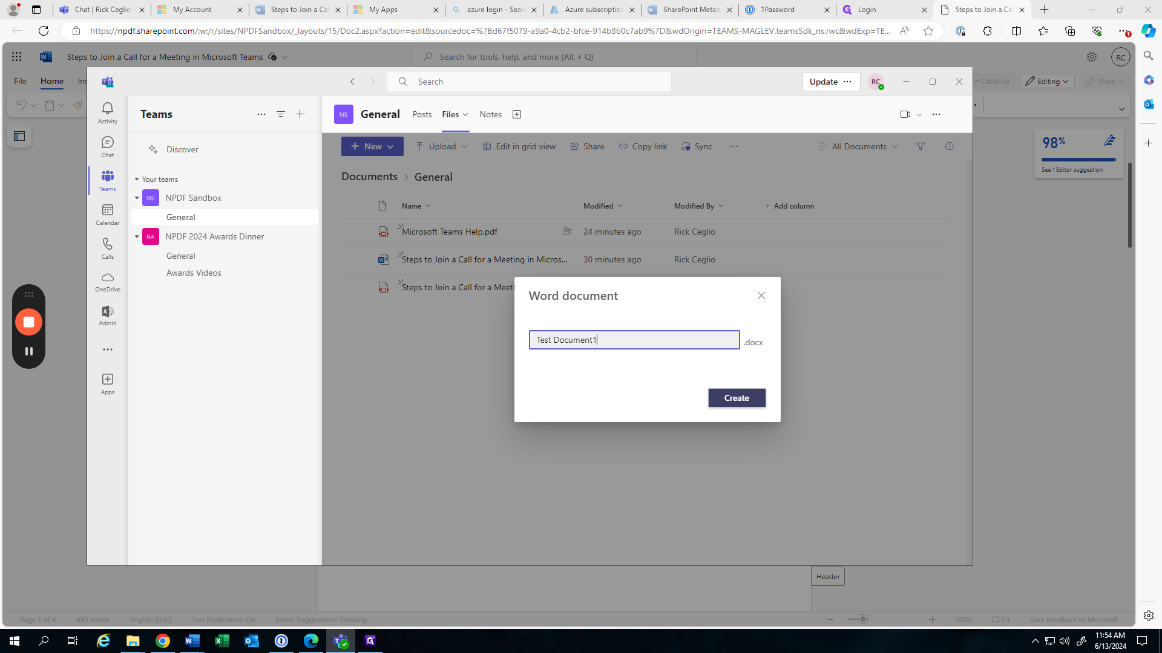
Task: Open toolbar overflow ellipsis after Sync
Action: coord(734,146)
